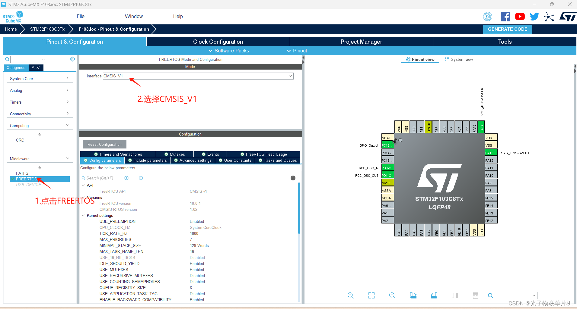Open the Help menu
This screenshot has height=309, width=577.
point(178,16)
